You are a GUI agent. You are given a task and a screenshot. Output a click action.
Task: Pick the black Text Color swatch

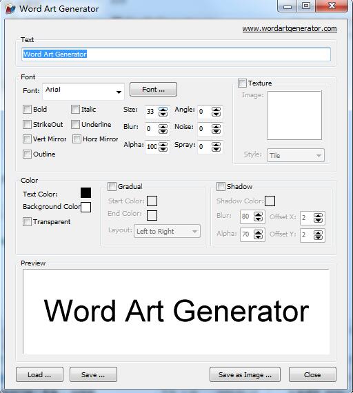[85, 193]
